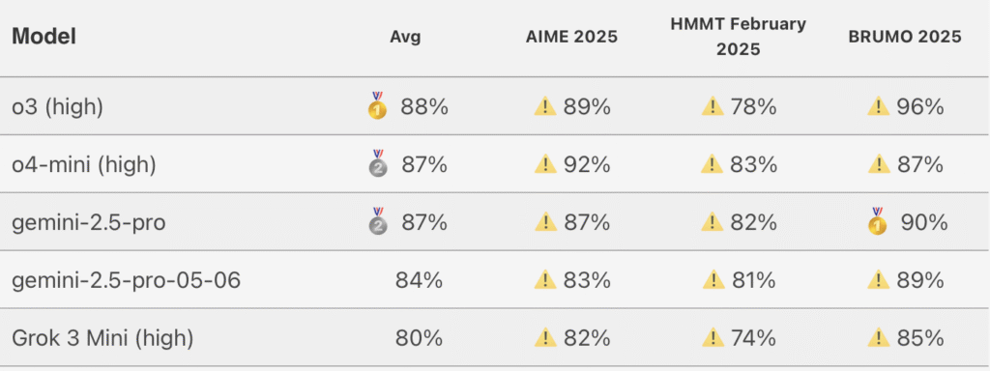The width and height of the screenshot is (990, 371).
Task: Click the gold medal icon next to gemini-2.5-pro BRUMO 90%
Action: tap(878, 221)
